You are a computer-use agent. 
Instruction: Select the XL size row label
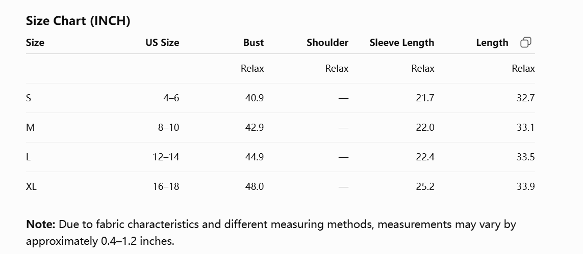coord(31,186)
